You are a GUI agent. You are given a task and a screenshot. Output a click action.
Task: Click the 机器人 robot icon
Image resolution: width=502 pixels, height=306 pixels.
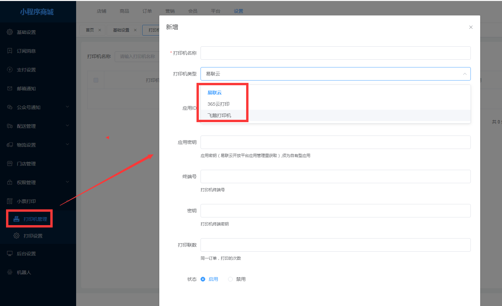[10, 272]
